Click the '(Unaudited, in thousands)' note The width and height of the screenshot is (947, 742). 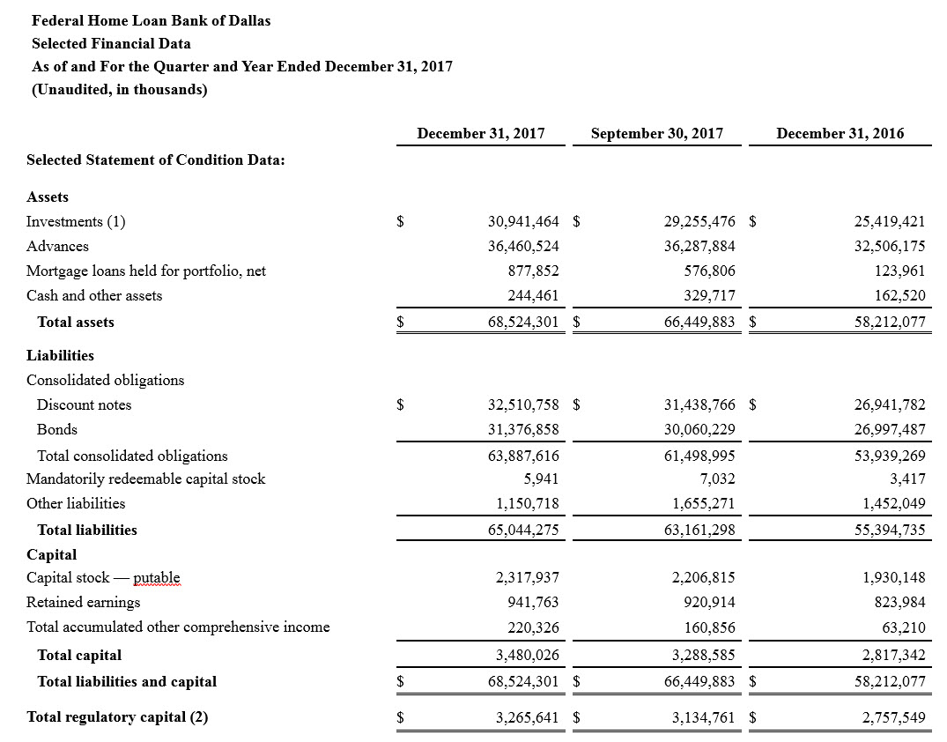coord(120,89)
